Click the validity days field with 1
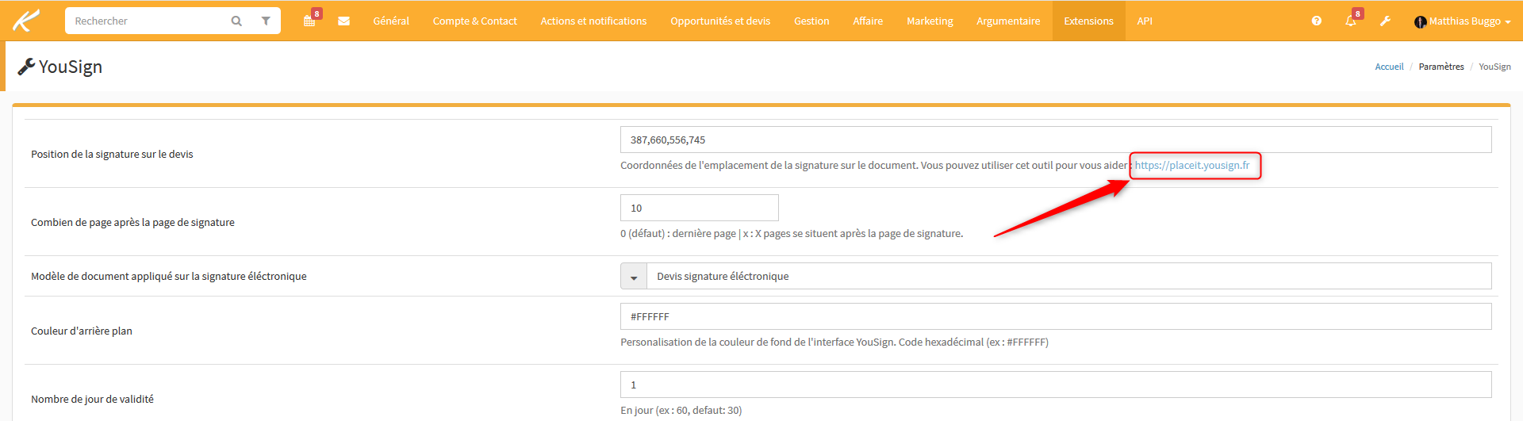Viewport: 1523px width, 421px height. [1056, 385]
